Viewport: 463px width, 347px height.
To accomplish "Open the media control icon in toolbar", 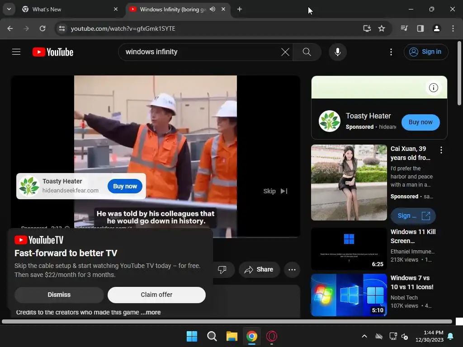I will pyautogui.click(x=404, y=28).
